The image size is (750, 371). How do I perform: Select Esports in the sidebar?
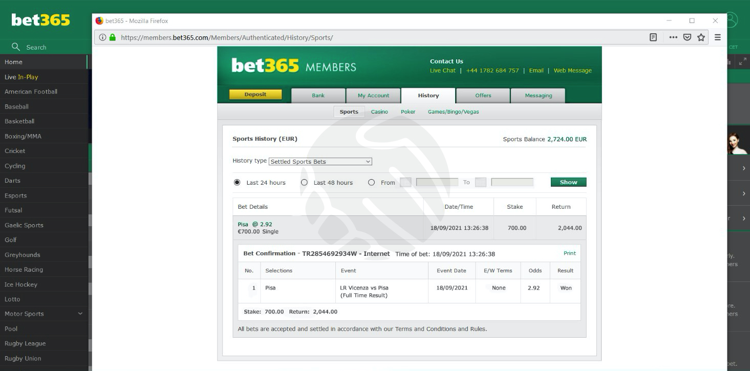(x=44, y=195)
